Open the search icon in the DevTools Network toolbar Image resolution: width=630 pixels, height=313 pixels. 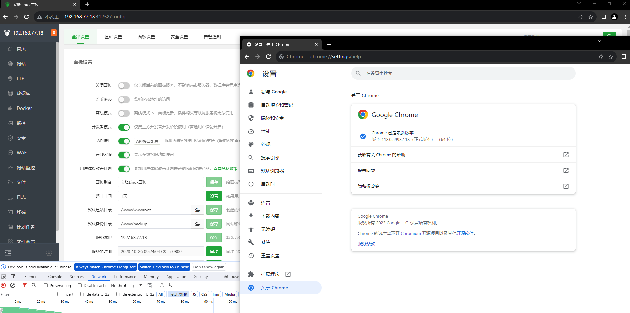pyautogui.click(x=34, y=285)
